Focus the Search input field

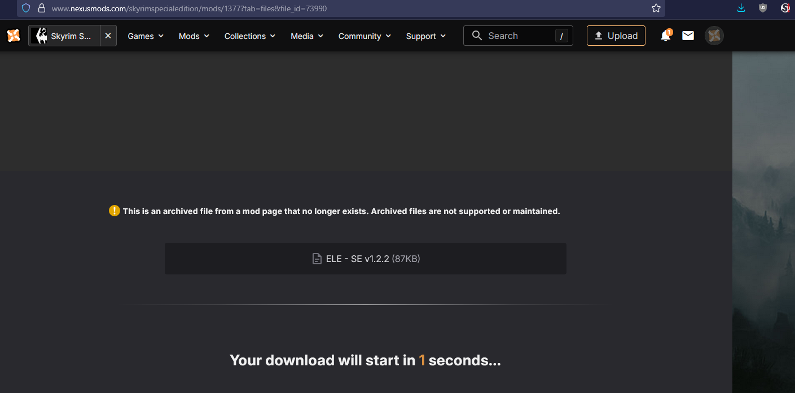tap(518, 36)
